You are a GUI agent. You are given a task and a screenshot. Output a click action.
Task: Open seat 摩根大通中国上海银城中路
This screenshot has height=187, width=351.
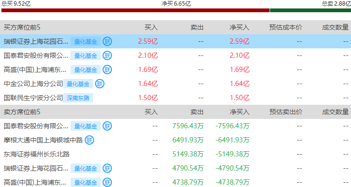[x=43, y=140]
